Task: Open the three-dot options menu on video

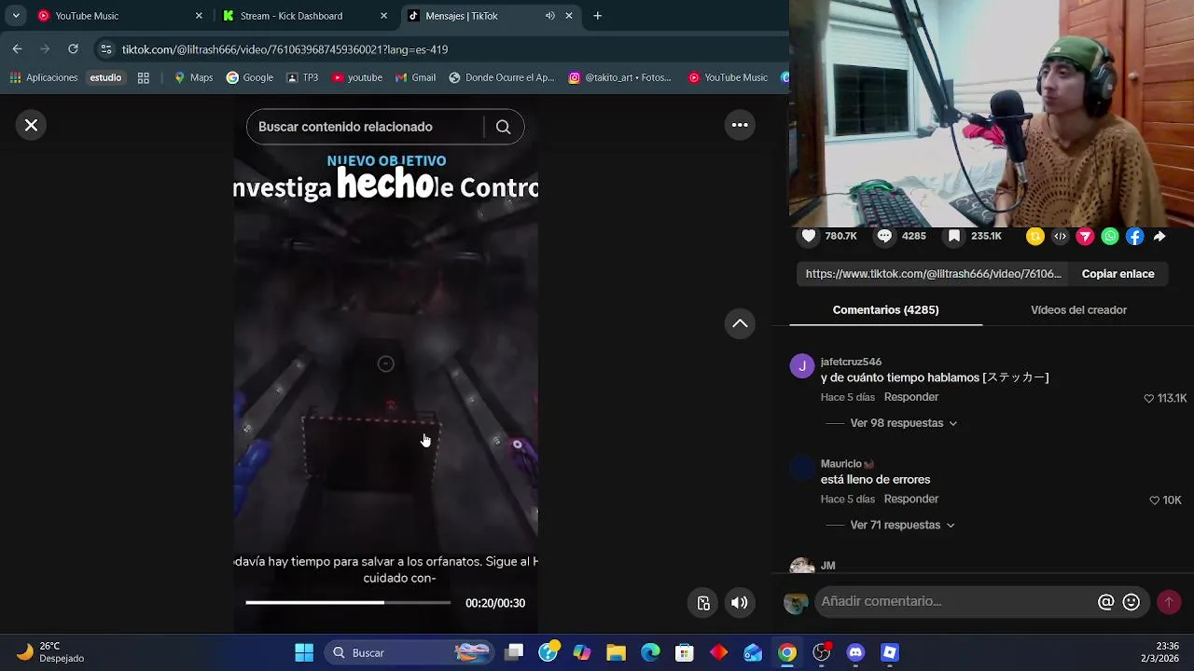Action: point(740,125)
